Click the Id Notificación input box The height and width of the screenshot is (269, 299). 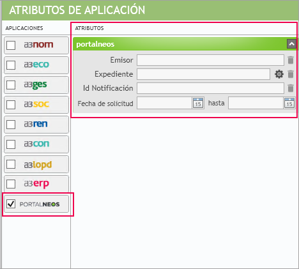(x=210, y=88)
